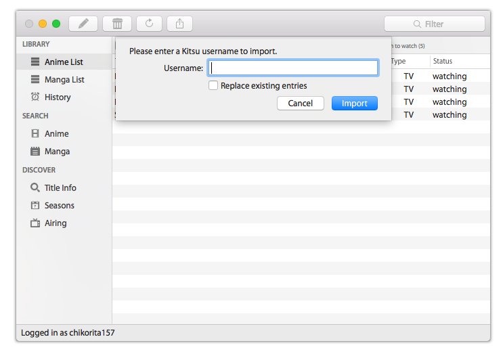Focus the Username text field
503x360 pixels.
point(293,68)
